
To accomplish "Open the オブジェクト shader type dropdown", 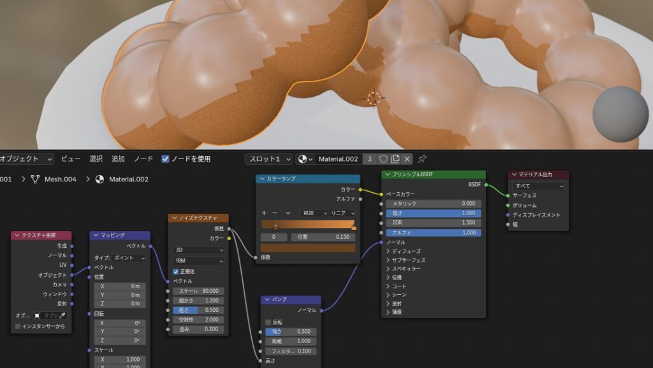I will pos(26,159).
